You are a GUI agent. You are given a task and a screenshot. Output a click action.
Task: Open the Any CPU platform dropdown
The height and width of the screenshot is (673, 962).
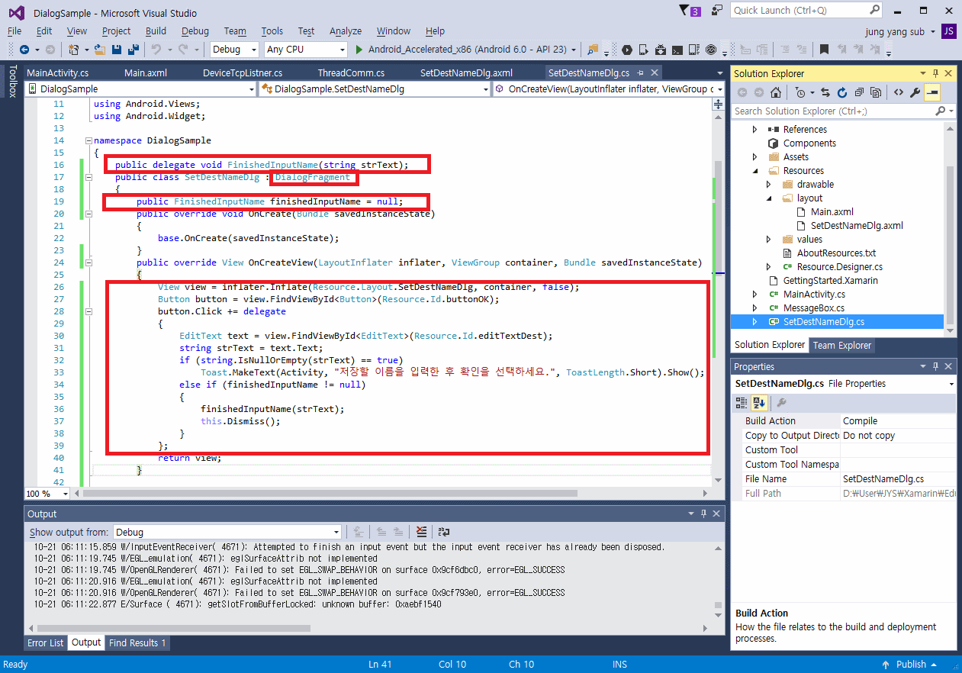tap(306, 50)
